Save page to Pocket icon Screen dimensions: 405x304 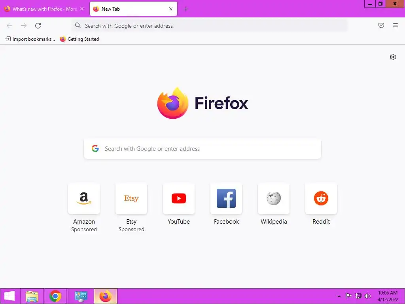click(381, 25)
